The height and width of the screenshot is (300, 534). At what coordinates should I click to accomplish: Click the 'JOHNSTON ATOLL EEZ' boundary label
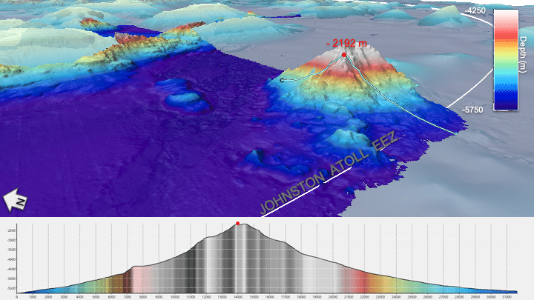tap(329, 173)
